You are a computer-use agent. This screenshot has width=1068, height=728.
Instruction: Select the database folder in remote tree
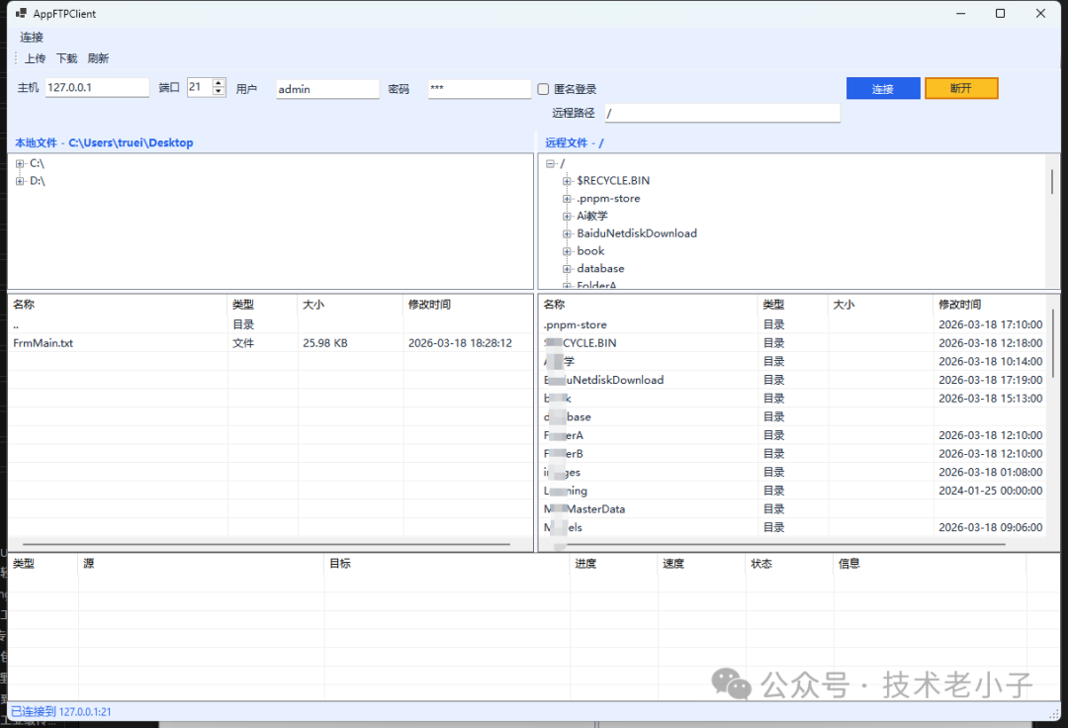pyautogui.click(x=600, y=269)
